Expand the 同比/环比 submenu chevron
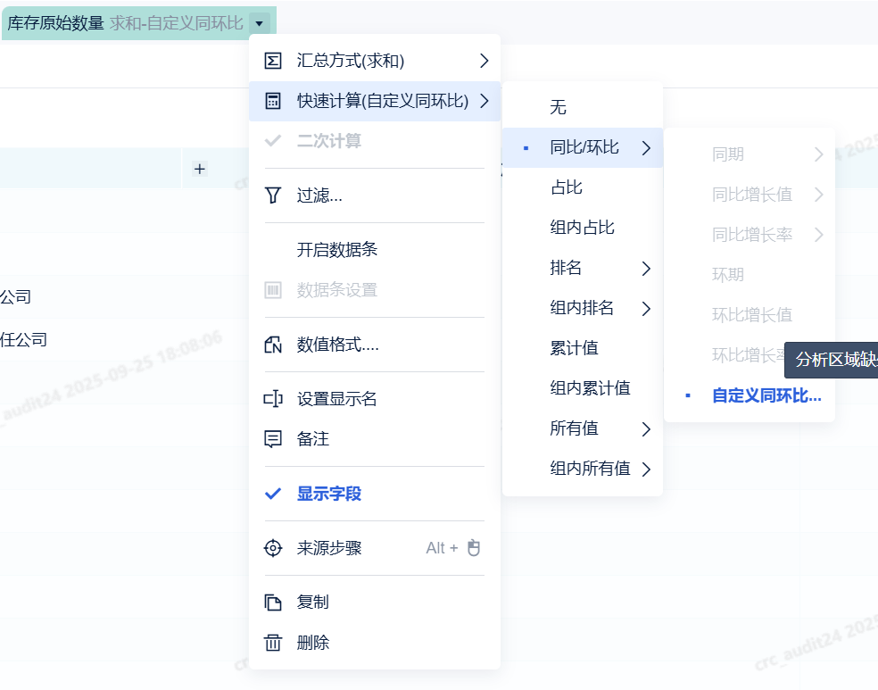The height and width of the screenshot is (690, 878). pos(646,148)
